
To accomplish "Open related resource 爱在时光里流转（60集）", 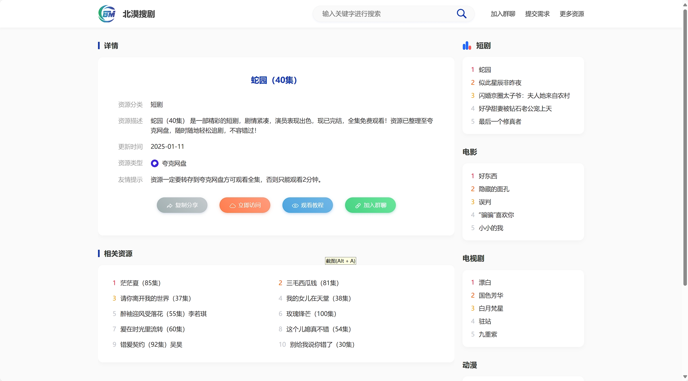I will (x=153, y=329).
